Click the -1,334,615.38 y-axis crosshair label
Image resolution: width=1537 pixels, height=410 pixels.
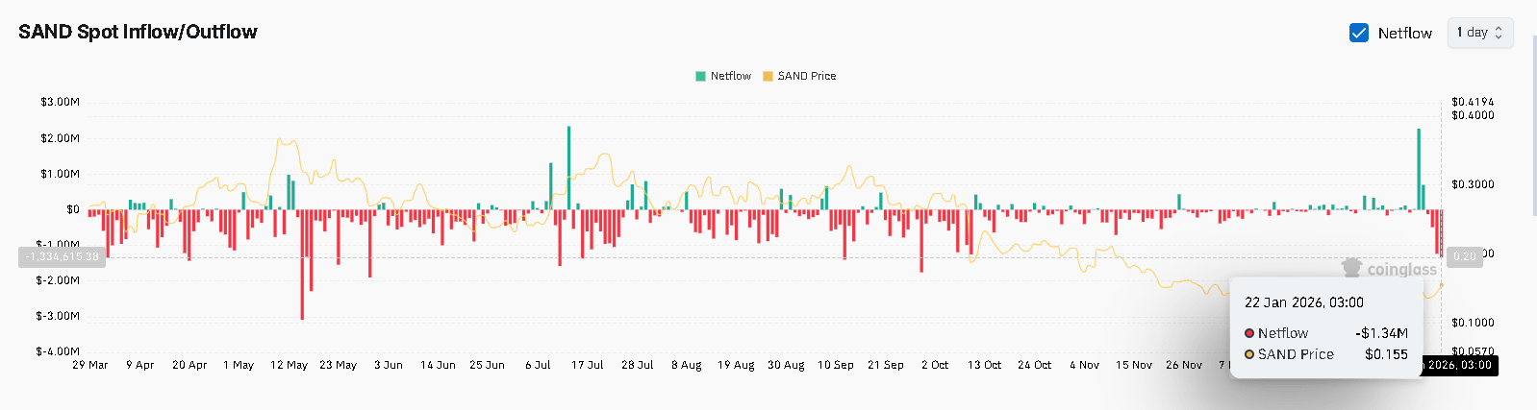coord(62,256)
